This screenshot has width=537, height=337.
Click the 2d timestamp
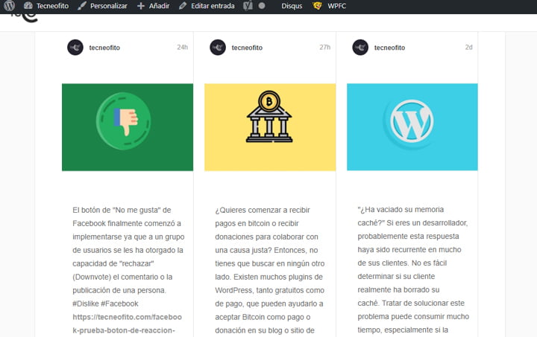469,47
